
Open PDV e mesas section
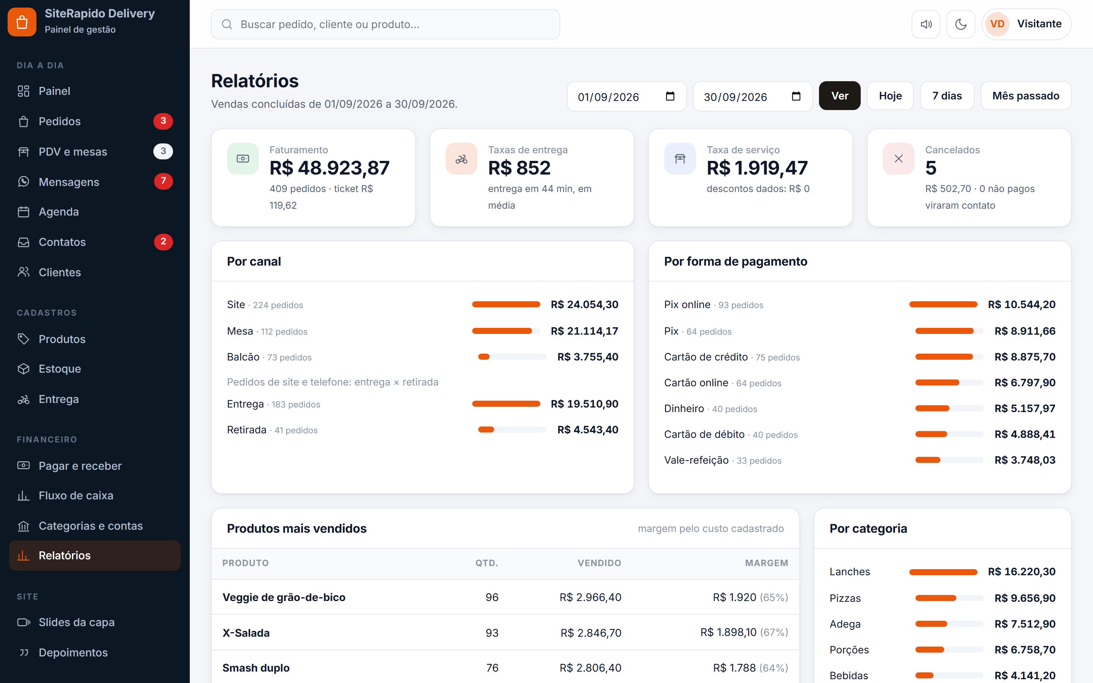(94, 151)
